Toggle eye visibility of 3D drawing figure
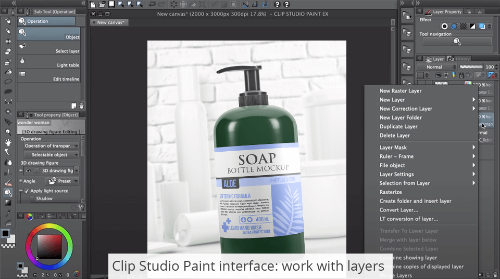This screenshot has height=279, width=500. point(28,171)
